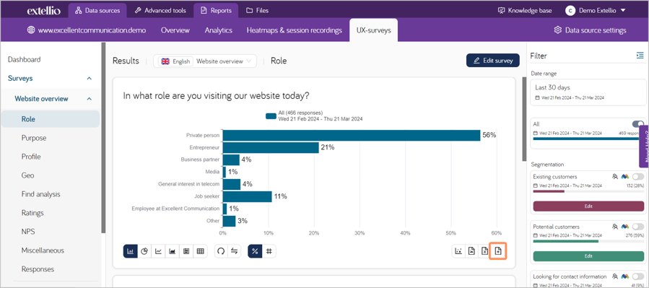Collapse the Surveys sidebar section chevron
This screenshot has width=649, height=288.
click(x=90, y=78)
